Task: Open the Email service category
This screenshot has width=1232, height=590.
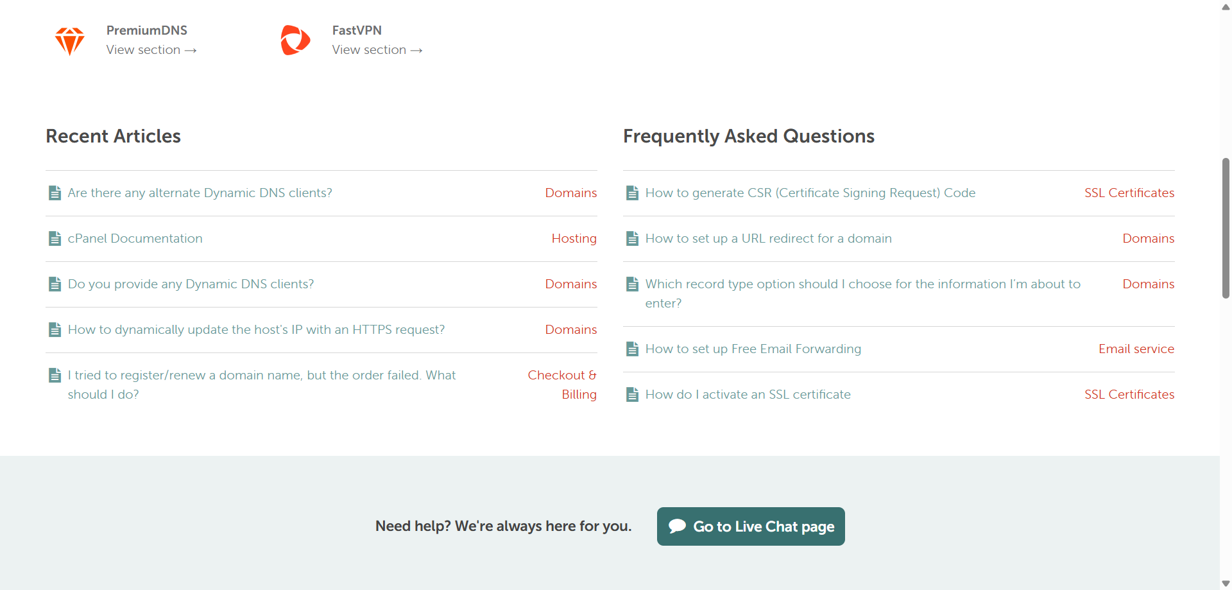Action: pyautogui.click(x=1136, y=349)
